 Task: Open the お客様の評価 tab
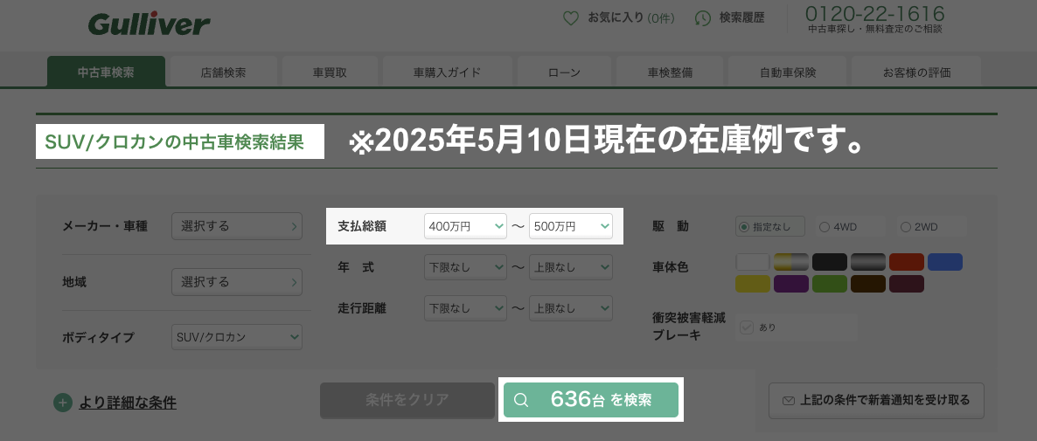(916, 72)
